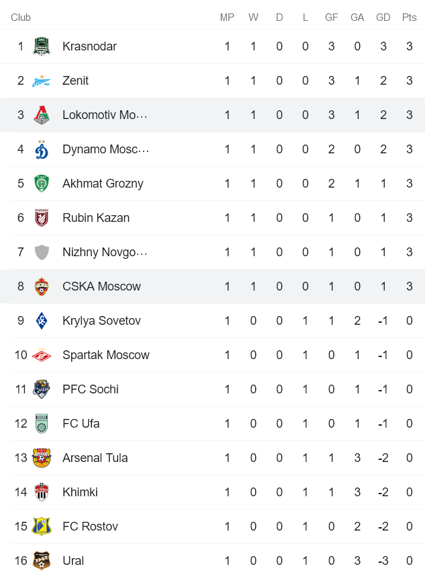This screenshot has width=425, height=583.
Task: Click the Krasnodar club crest
Action: (x=41, y=46)
